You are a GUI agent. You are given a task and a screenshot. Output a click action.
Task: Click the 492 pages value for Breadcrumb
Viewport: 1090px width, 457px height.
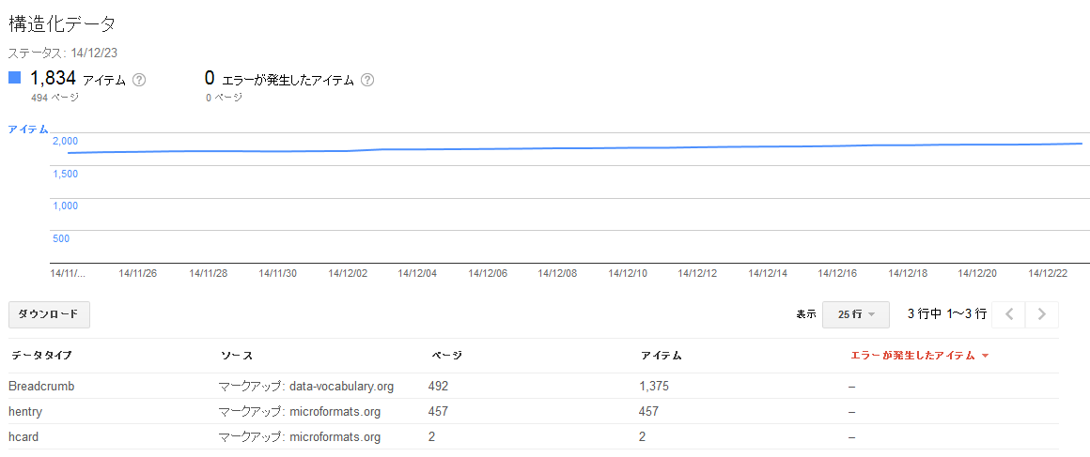tap(438, 387)
